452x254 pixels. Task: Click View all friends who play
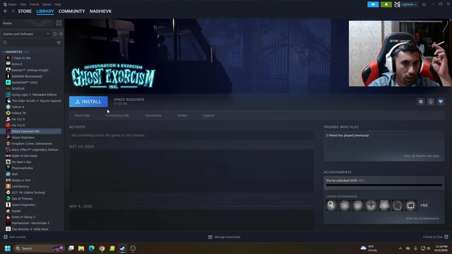pos(421,156)
